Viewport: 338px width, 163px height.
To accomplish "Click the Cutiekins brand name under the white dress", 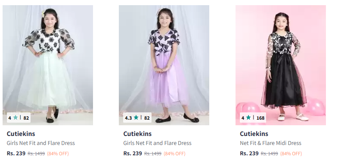I will pyautogui.click(x=21, y=134).
